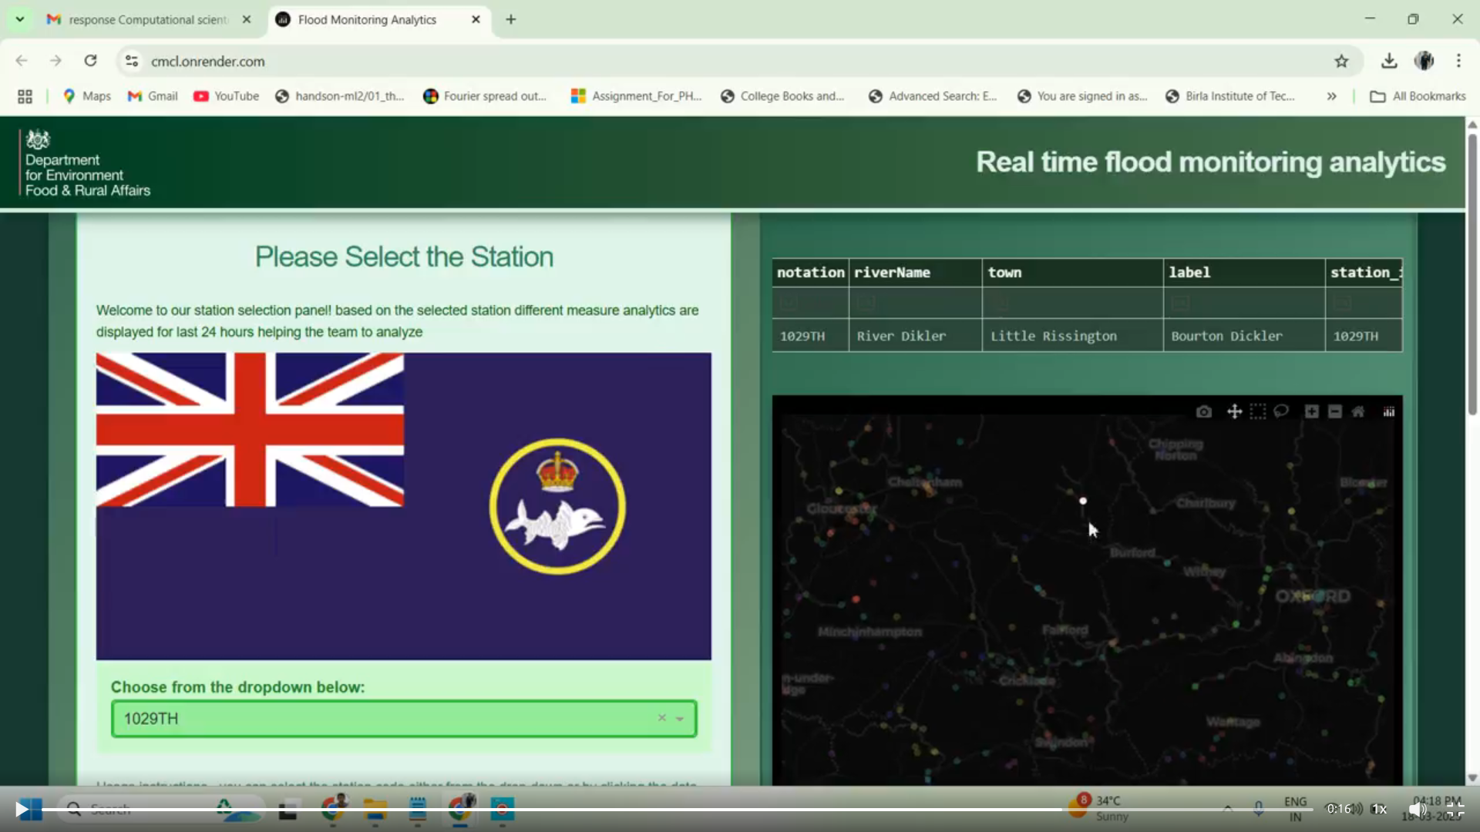The width and height of the screenshot is (1480, 832).
Task: Change the 1x playback speed
Action: pyautogui.click(x=1379, y=809)
